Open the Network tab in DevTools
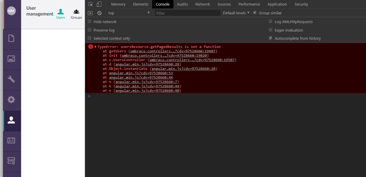This screenshot has height=177, width=366. pos(203,4)
